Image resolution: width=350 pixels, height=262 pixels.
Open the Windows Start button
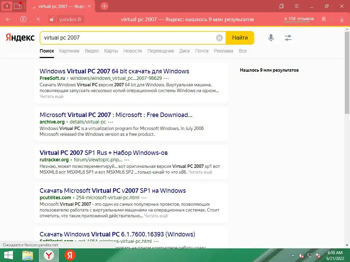click(9, 255)
